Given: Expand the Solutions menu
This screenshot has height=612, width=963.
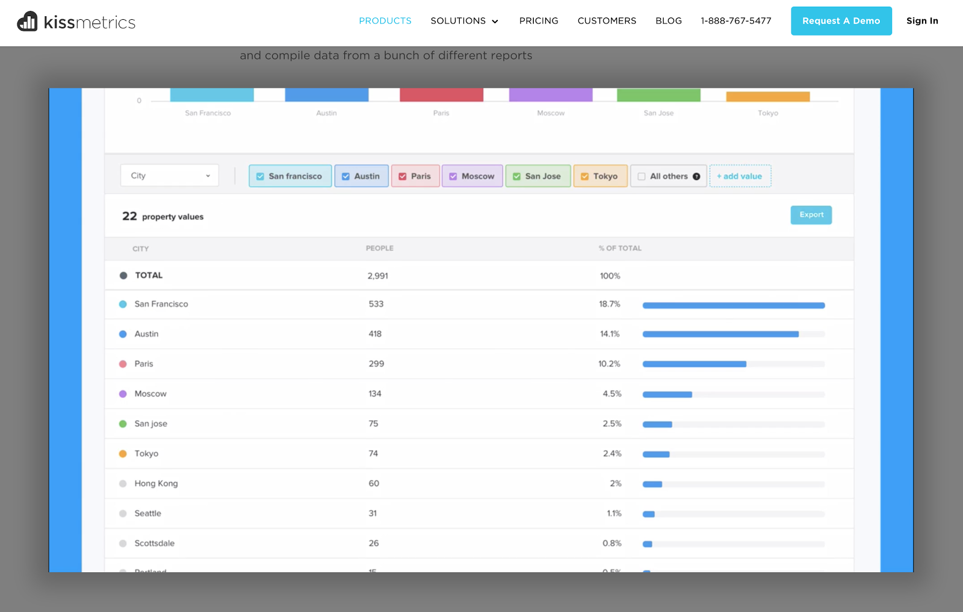Looking at the screenshot, I should click(465, 21).
